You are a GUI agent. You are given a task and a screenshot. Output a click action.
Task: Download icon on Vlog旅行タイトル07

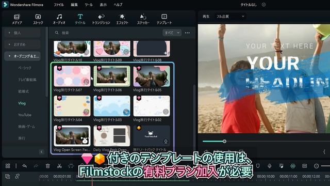[x=86, y=82]
